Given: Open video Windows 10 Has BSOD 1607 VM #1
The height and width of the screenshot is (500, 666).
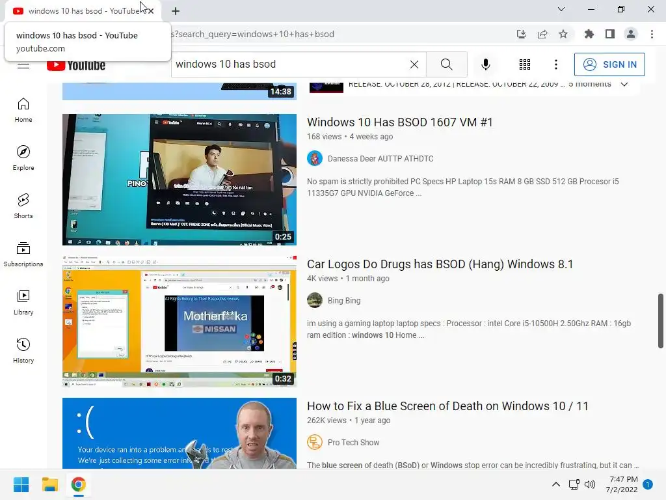Looking at the screenshot, I should click(400, 122).
